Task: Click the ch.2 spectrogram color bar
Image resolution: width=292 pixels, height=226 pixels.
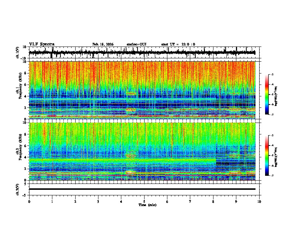Action: (x=267, y=155)
